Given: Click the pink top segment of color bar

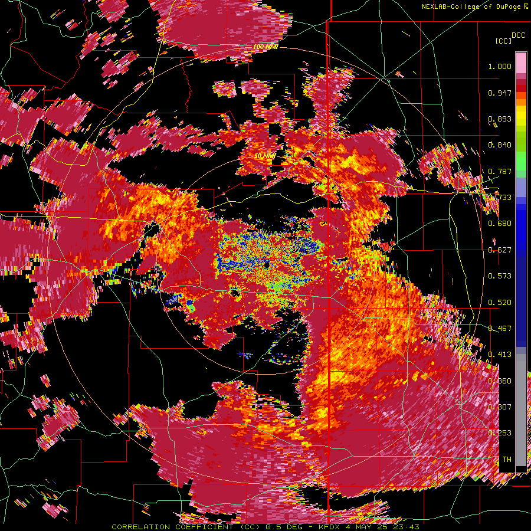Looking at the screenshot, I should pyautogui.click(x=521, y=63).
